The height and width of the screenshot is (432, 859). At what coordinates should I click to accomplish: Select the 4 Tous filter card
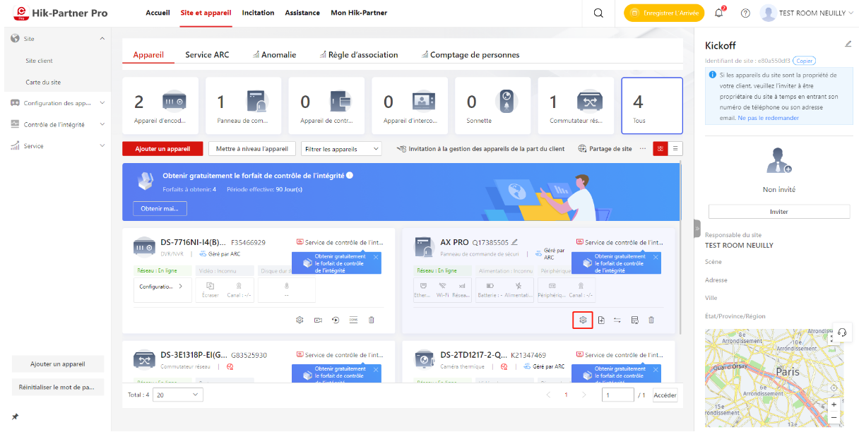(x=652, y=105)
